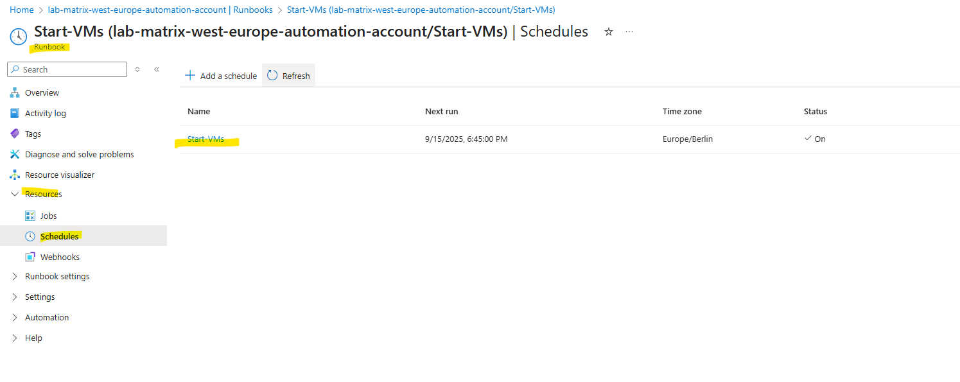
Task: Click the Jobs icon under Resources
Action: (x=30, y=216)
